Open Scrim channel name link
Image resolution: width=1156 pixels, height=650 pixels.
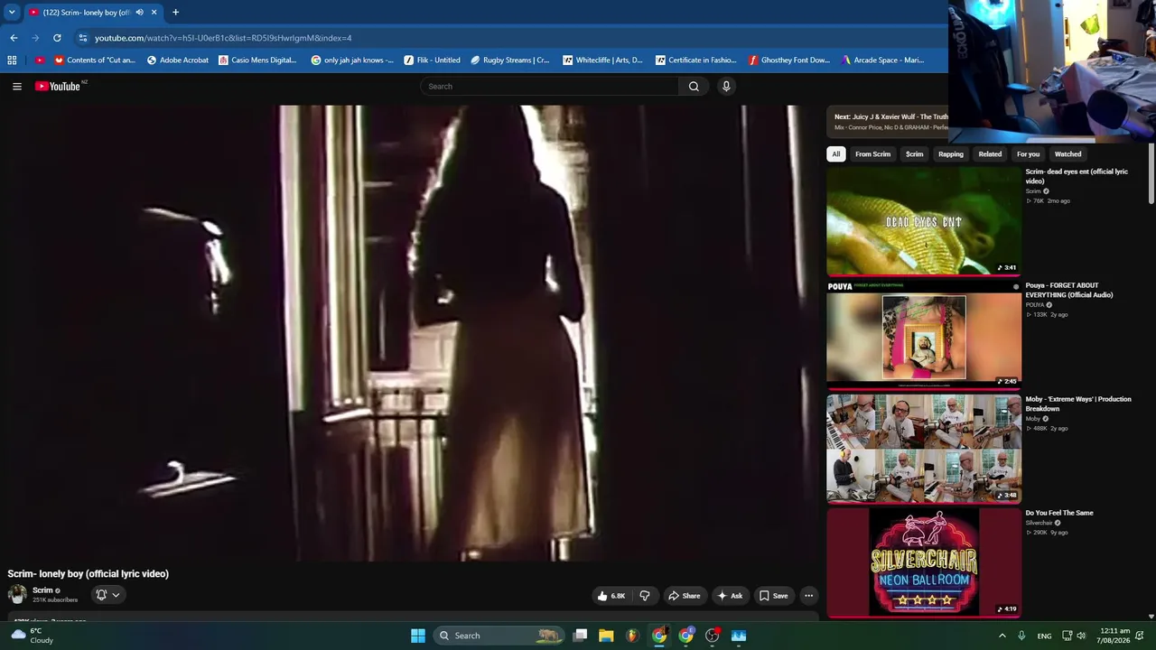[42, 590]
